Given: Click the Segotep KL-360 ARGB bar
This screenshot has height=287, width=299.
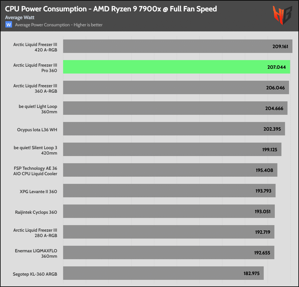Looking at the screenshot, I should tap(163, 273).
